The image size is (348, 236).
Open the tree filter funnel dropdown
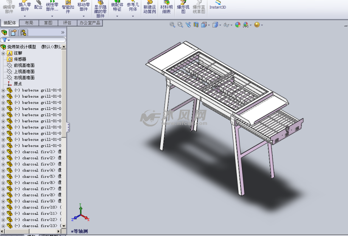click(6, 40)
